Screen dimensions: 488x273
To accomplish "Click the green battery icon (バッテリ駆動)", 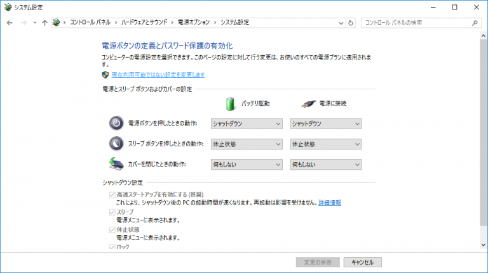I will [x=231, y=103].
